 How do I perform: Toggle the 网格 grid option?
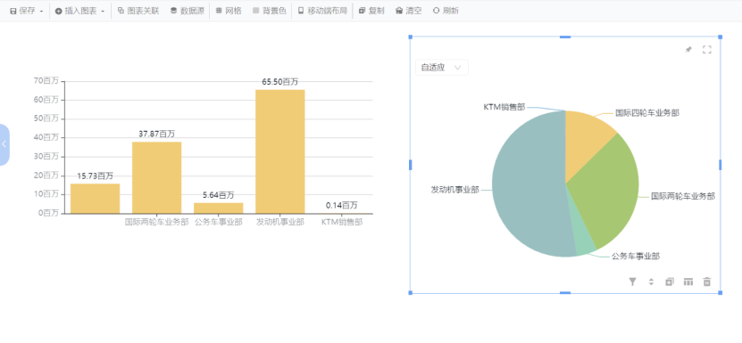pos(229,11)
